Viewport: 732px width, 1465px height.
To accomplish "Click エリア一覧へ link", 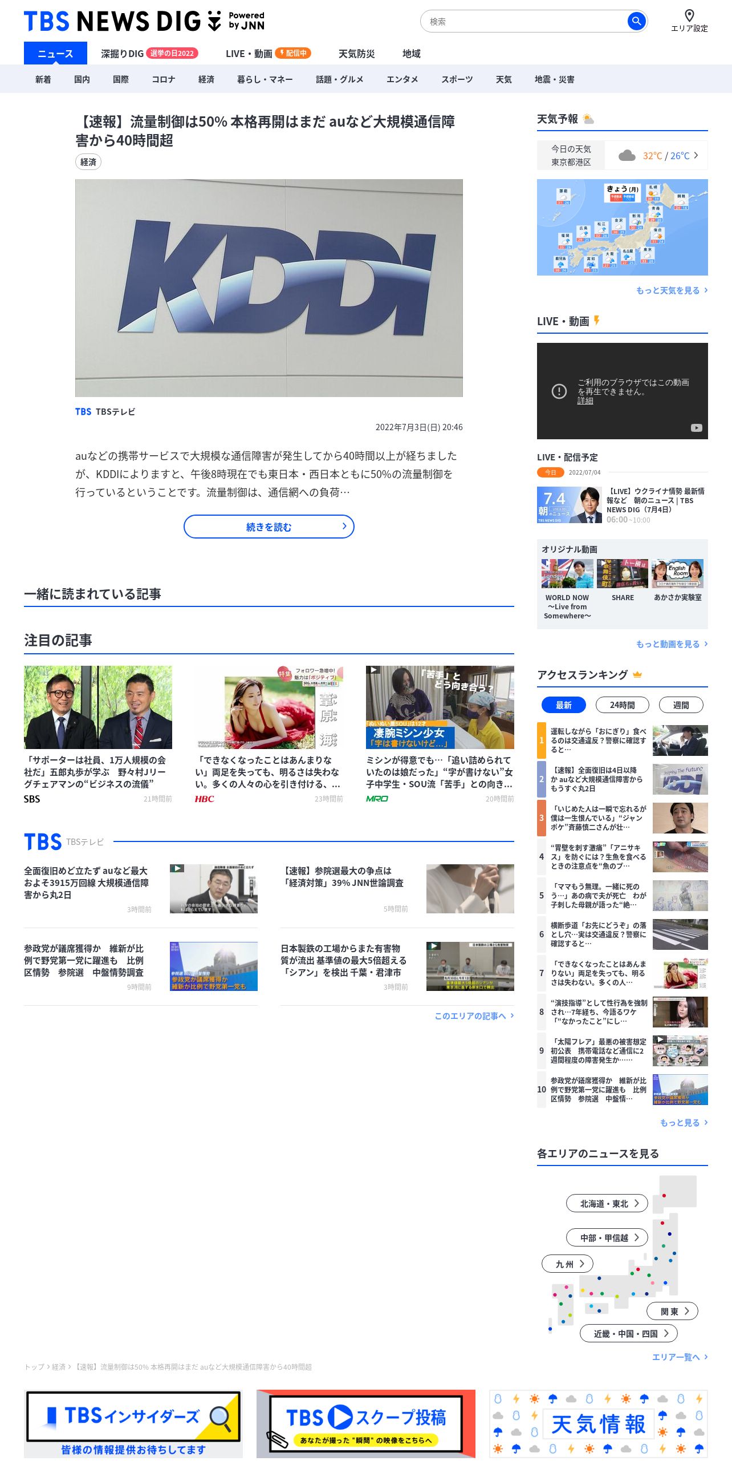I will [680, 1357].
